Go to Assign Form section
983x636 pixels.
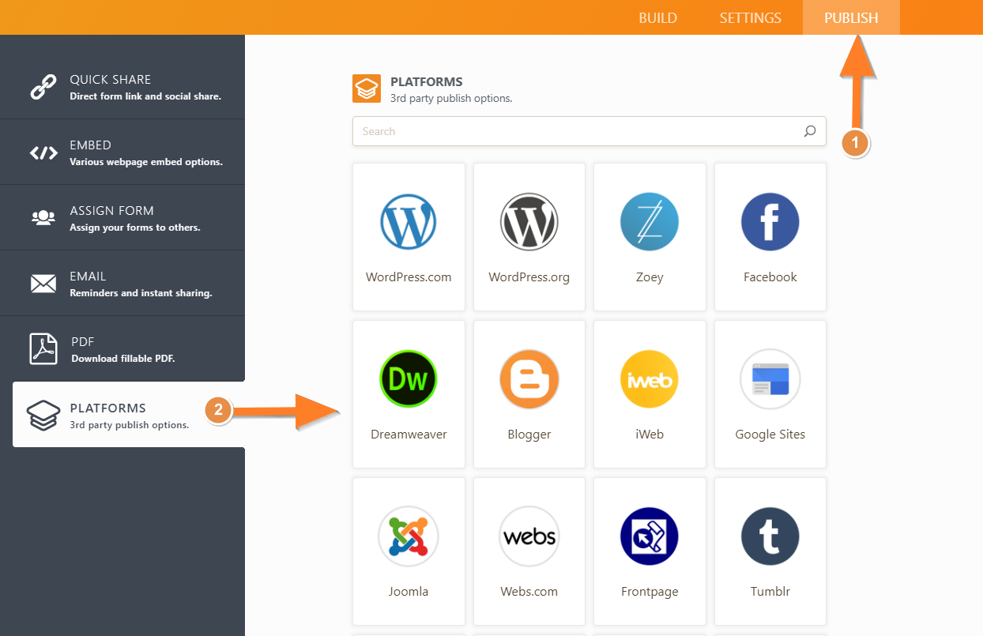(x=122, y=217)
